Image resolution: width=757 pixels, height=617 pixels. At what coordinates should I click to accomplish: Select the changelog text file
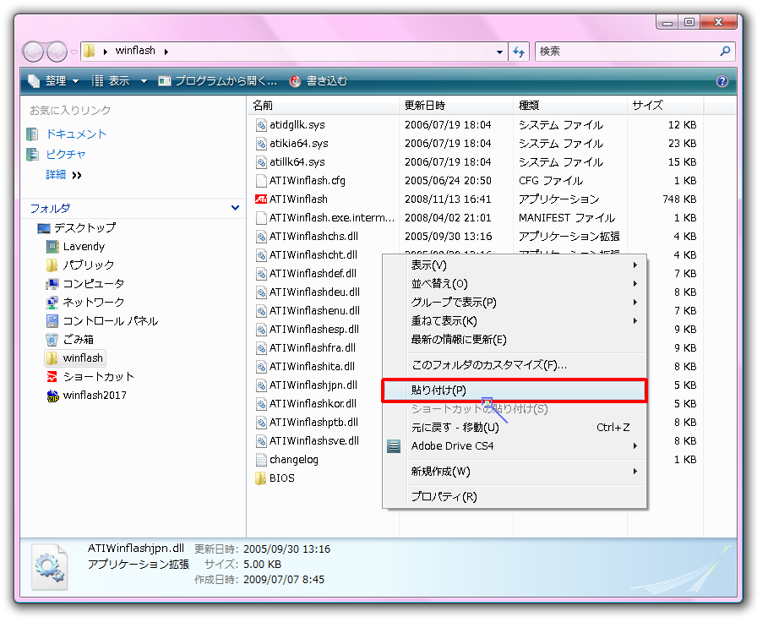click(286, 460)
